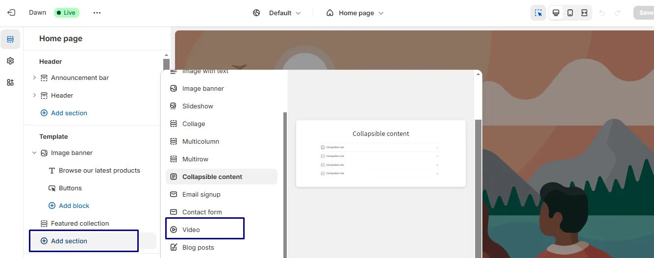Click Add section under Header group
Image resolution: width=654 pixels, height=258 pixels.
[64, 113]
